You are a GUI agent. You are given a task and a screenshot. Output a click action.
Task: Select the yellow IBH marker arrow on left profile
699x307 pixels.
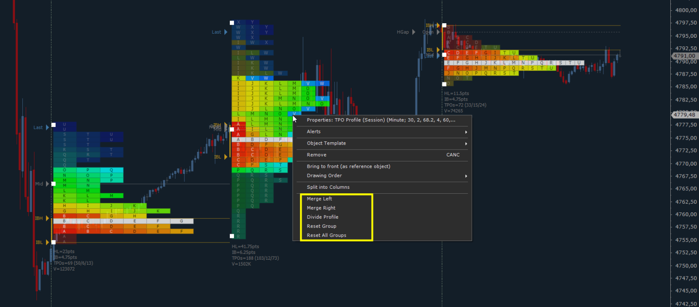click(47, 218)
